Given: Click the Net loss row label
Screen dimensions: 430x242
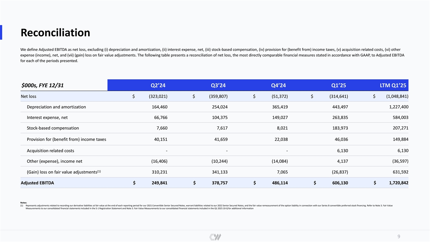Looking at the screenshot, I should pos(29,96).
